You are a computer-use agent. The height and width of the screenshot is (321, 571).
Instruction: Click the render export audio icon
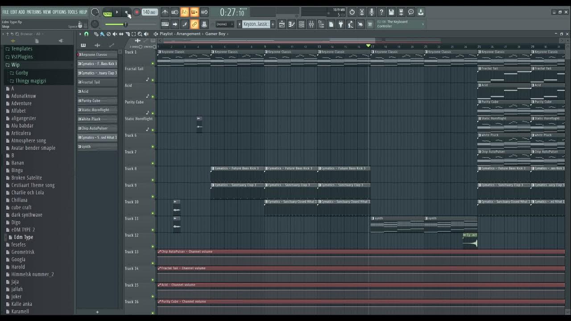(401, 12)
